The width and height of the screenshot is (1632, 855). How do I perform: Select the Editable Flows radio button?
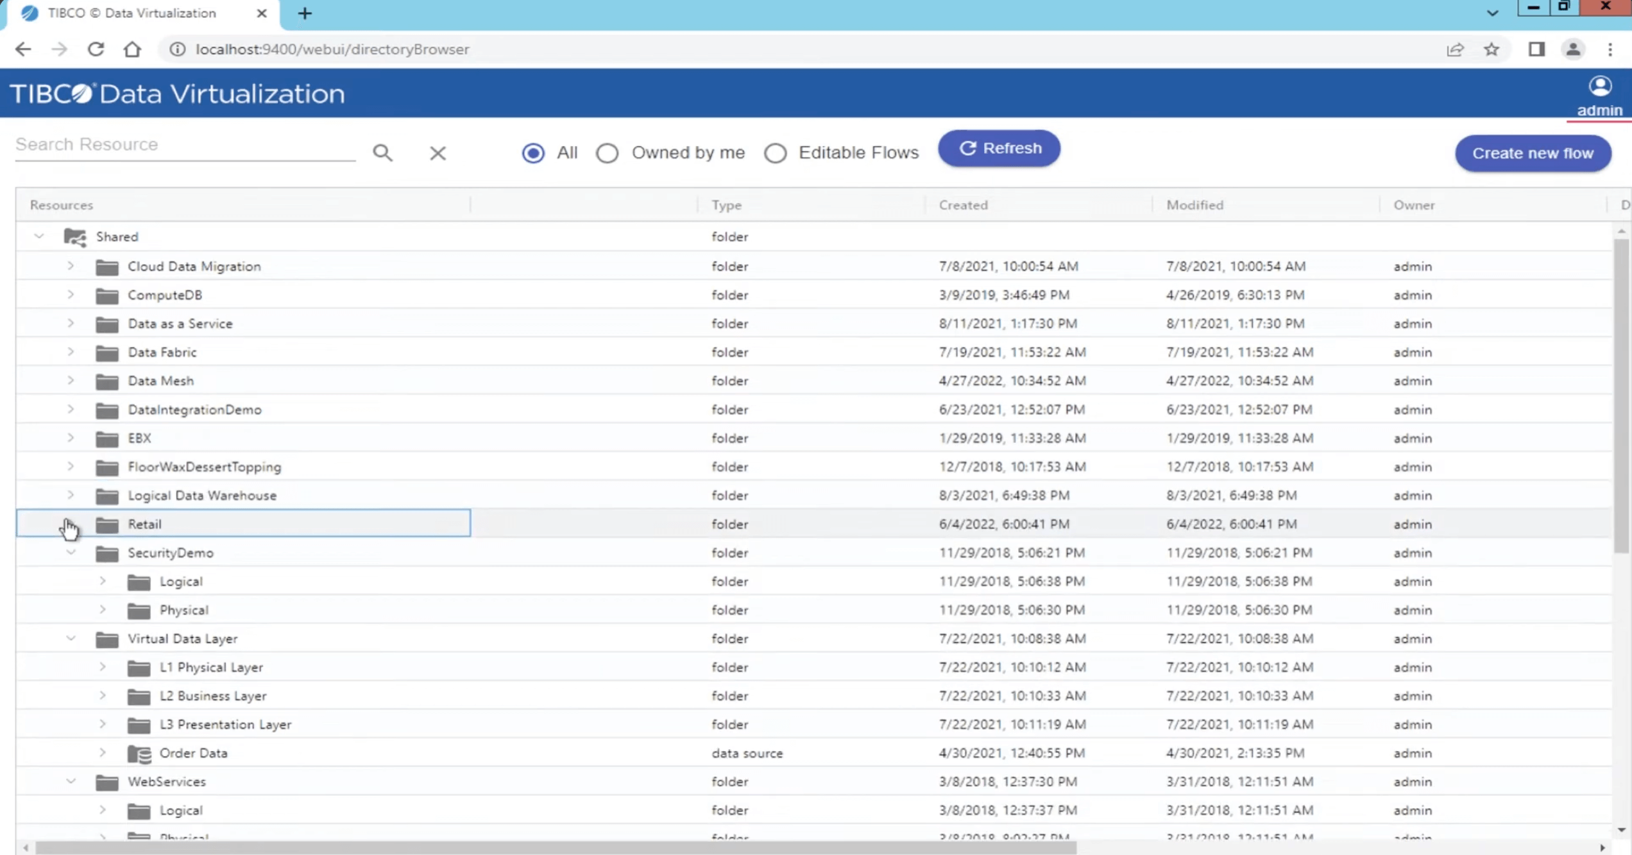pos(775,153)
